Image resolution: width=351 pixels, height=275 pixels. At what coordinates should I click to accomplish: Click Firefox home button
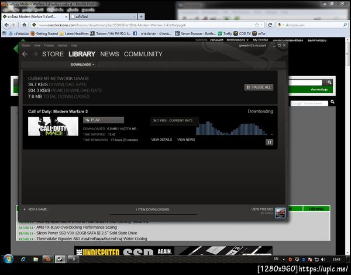[x=24, y=25]
